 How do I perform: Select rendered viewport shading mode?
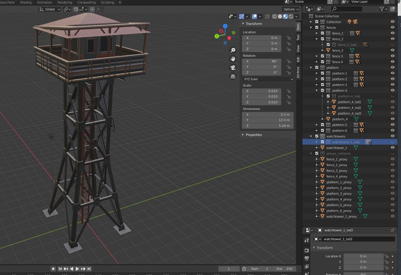tap(291, 16)
